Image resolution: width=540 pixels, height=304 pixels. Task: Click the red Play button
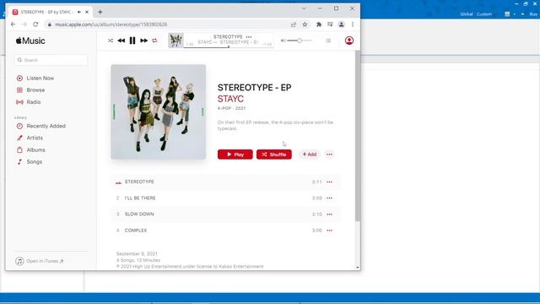point(235,155)
